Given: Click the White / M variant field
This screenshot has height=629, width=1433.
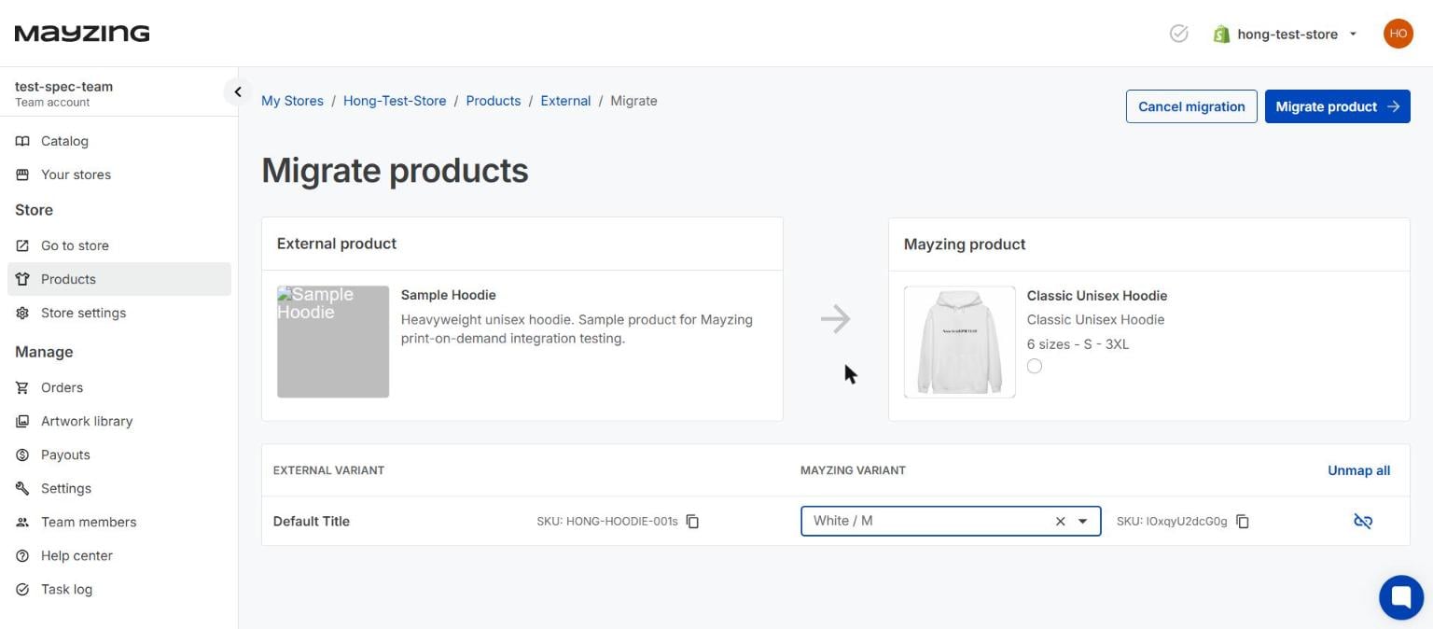Looking at the screenshot, I should click(951, 521).
